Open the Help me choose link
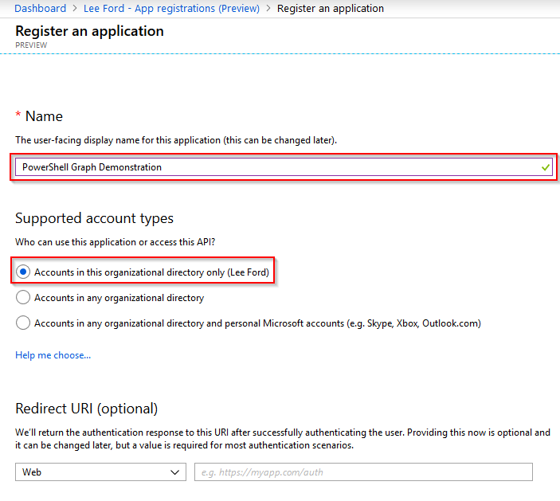Viewport: 560px width, 501px height. coord(53,355)
